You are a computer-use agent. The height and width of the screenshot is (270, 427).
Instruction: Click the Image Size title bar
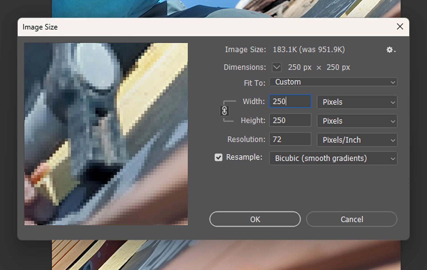click(x=199, y=27)
